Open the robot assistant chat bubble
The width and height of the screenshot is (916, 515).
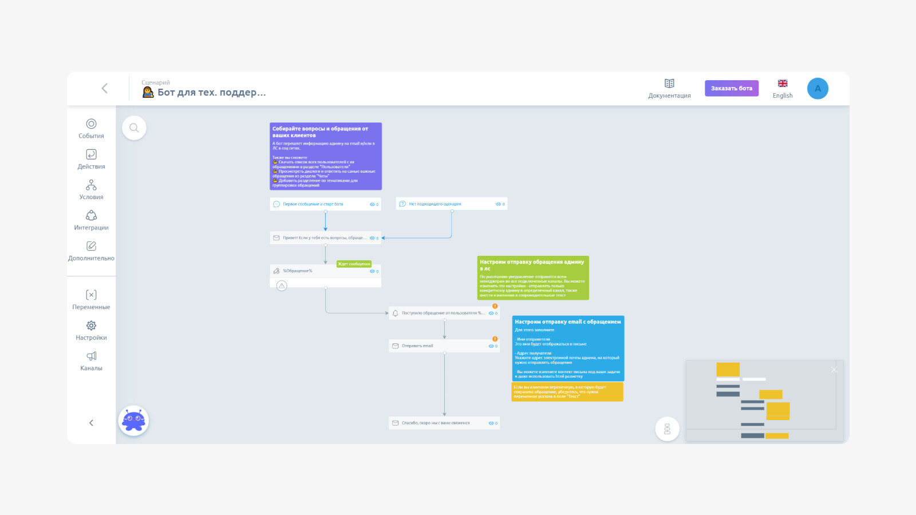pos(133,421)
